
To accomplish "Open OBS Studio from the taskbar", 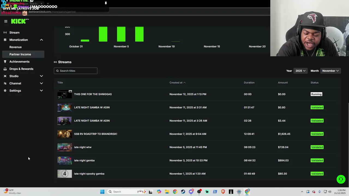I will point(199,192).
